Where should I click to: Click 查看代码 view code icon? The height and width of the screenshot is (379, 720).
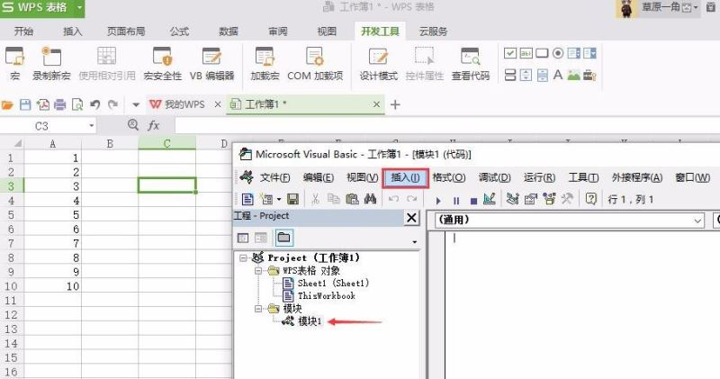click(x=471, y=59)
